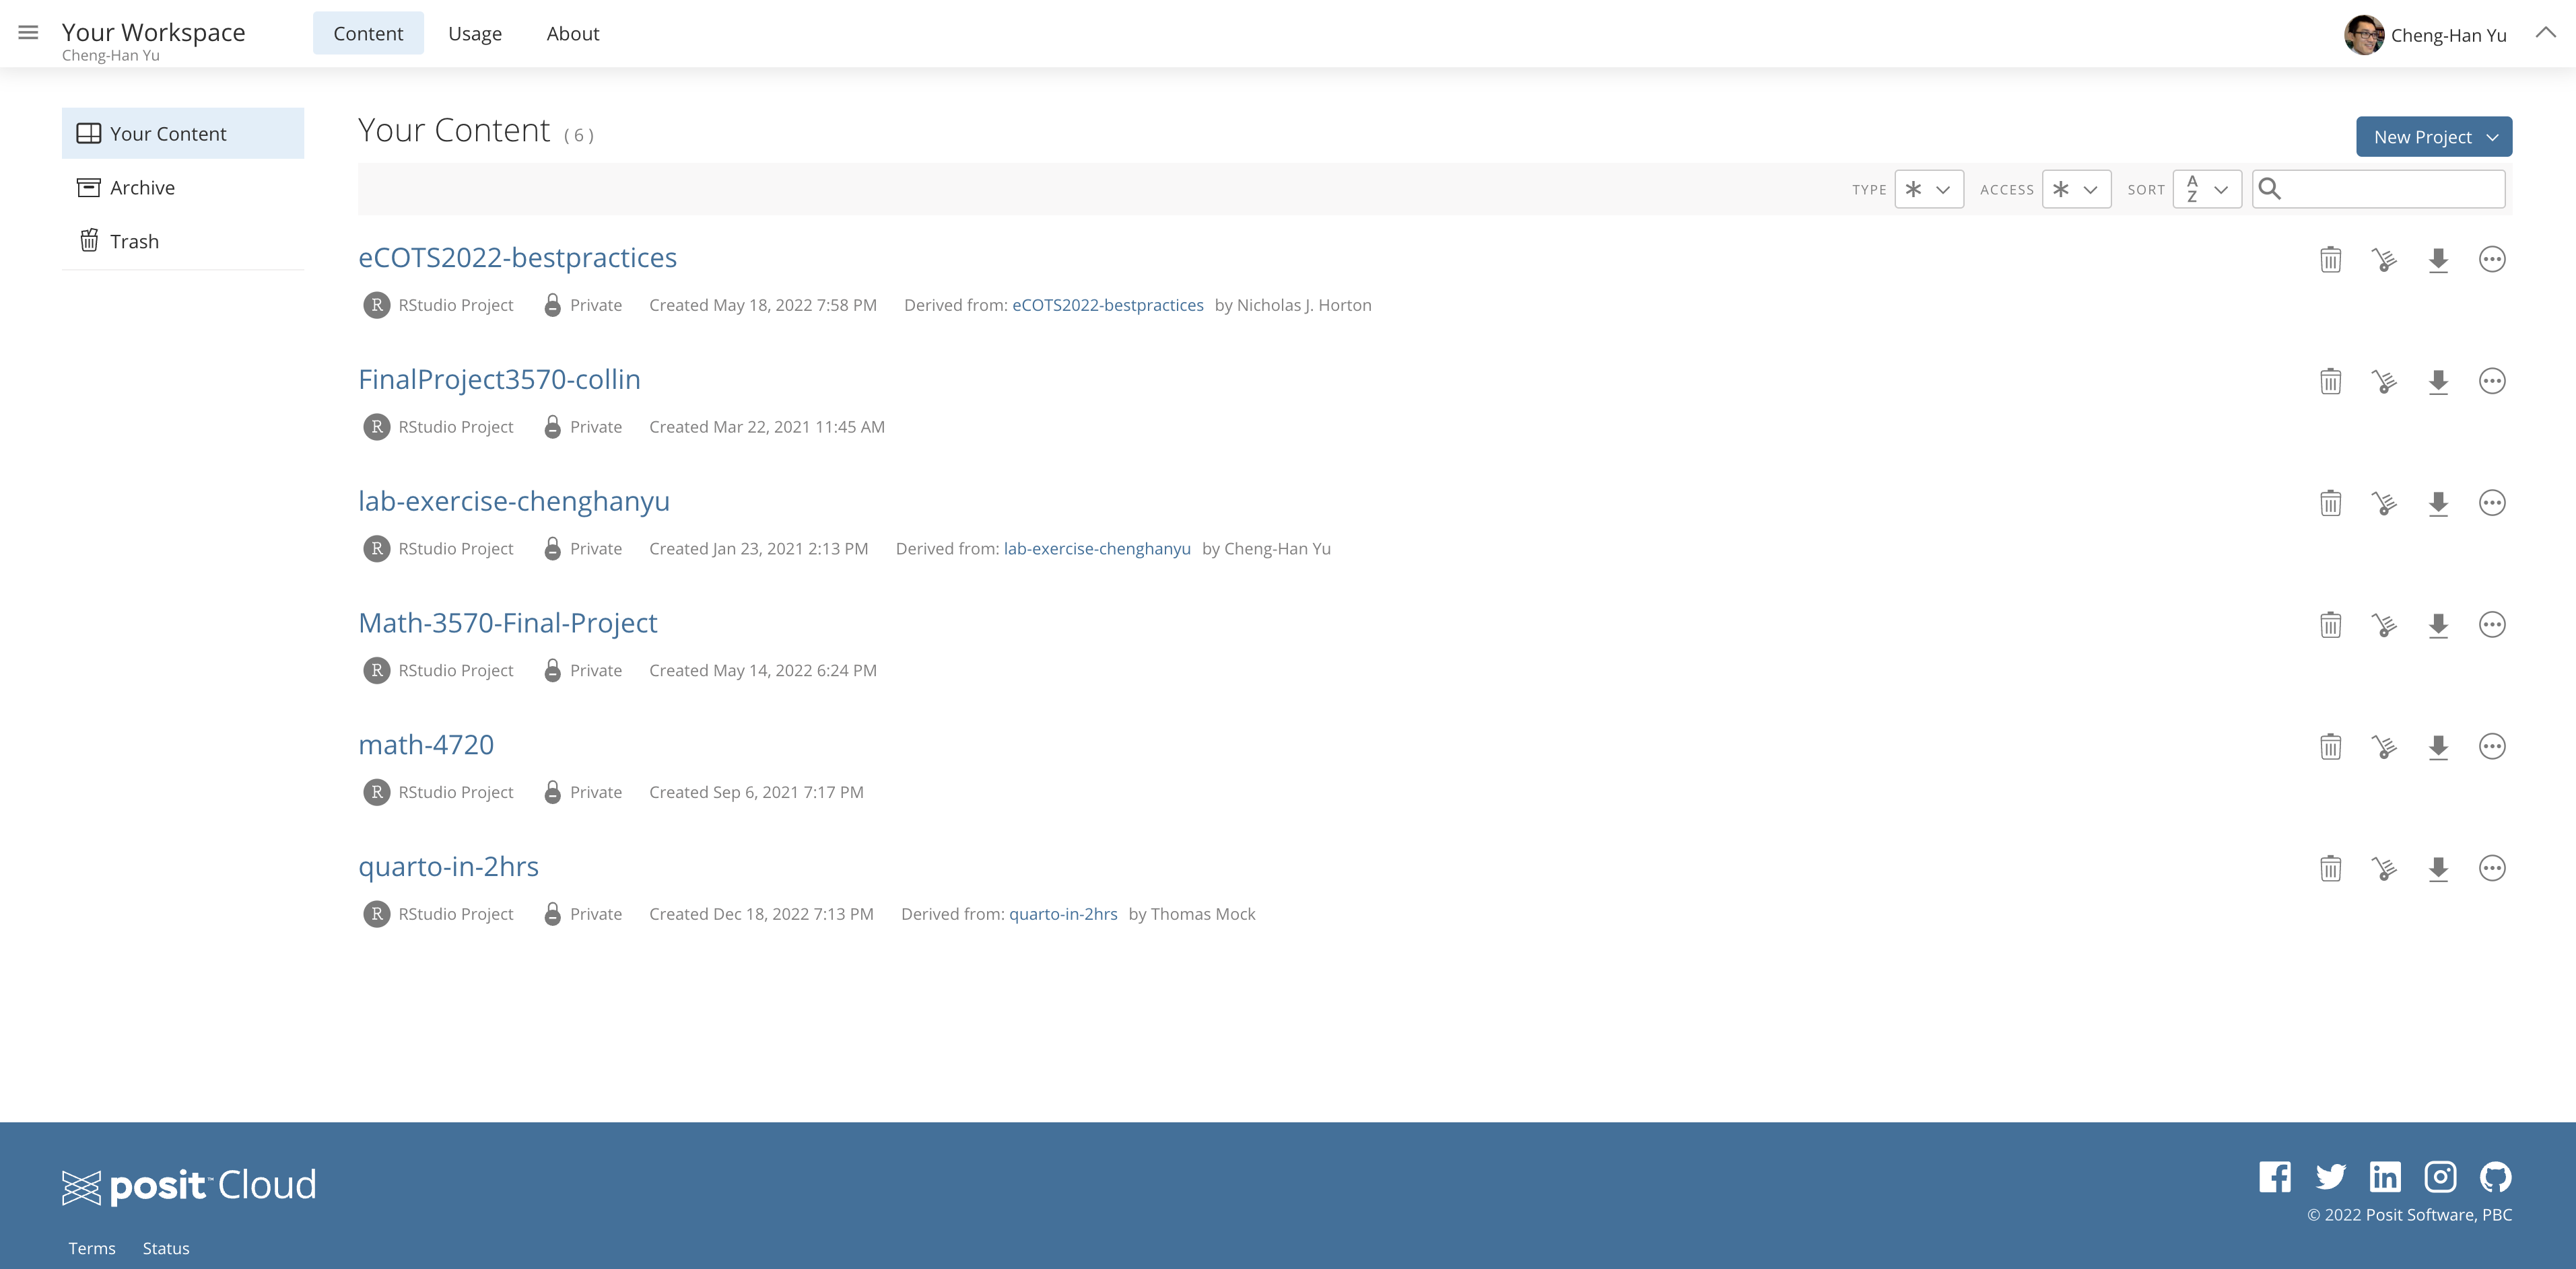Collapse the header with the top-right chevron

pyautogui.click(x=2545, y=33)
